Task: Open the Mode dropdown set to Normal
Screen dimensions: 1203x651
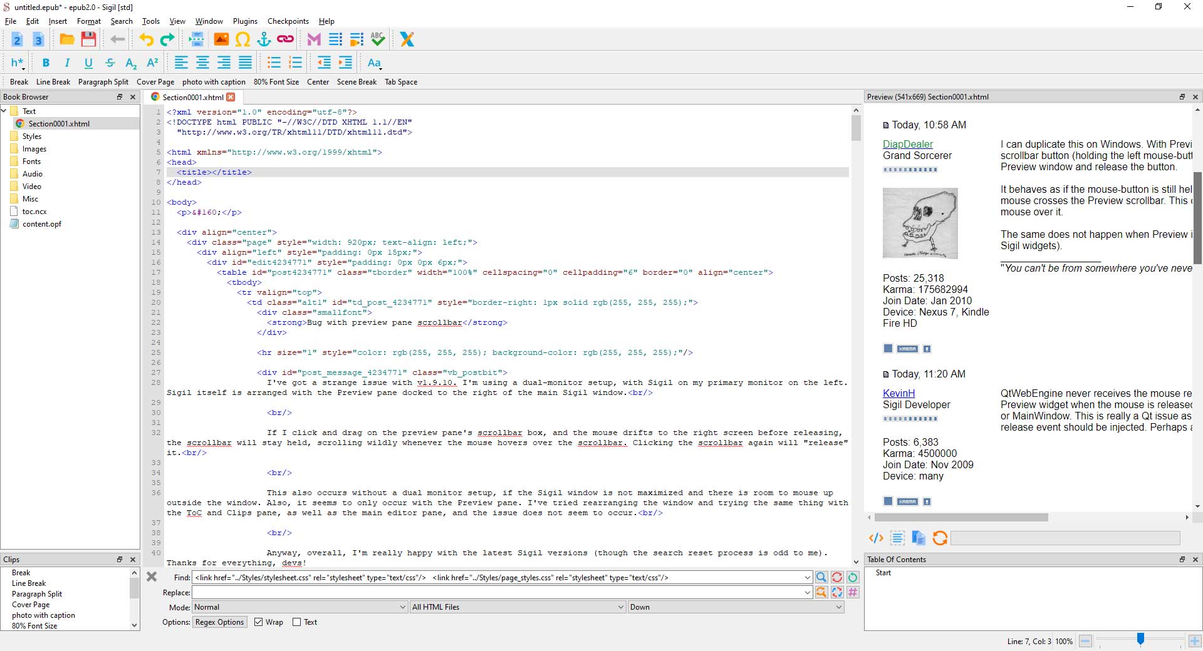Action: click(x=299, y=607)
